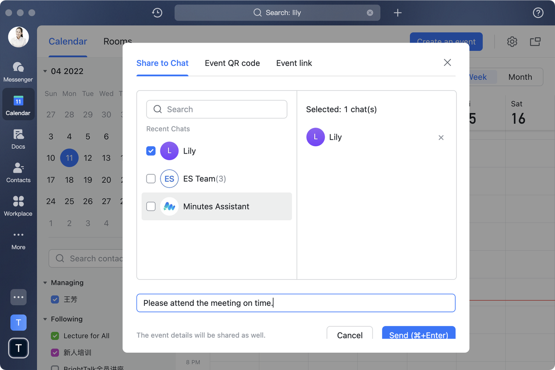Collapse the Following section
555x370 pixels.
(45, 319)
